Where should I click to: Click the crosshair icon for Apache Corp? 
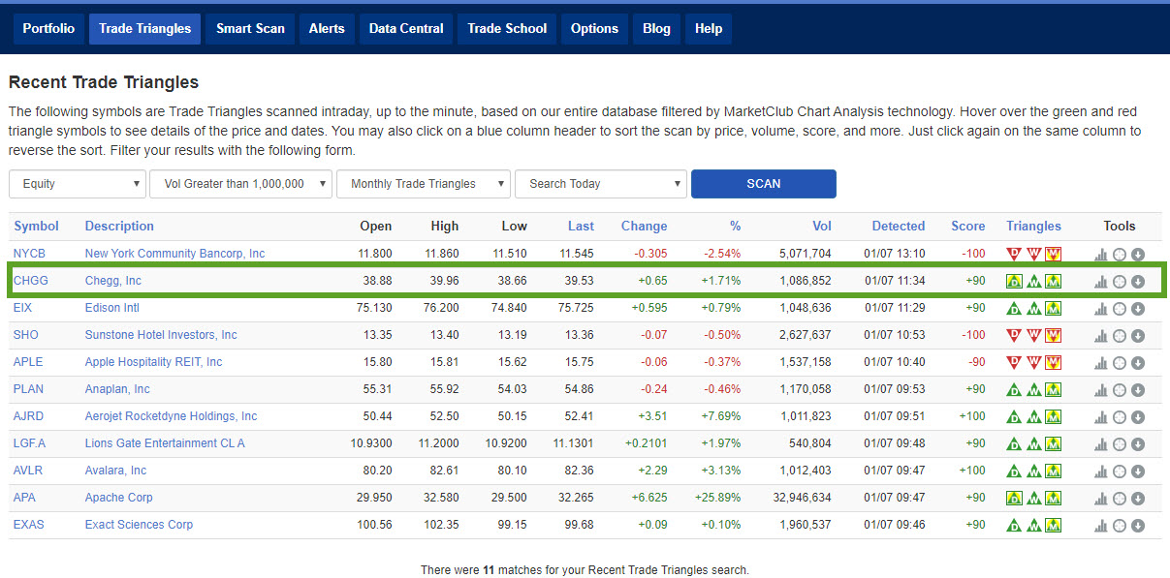point(1119,499)
